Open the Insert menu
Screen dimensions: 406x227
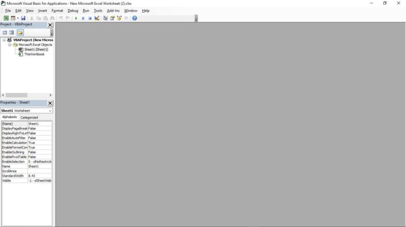click(x=42, y=11)
